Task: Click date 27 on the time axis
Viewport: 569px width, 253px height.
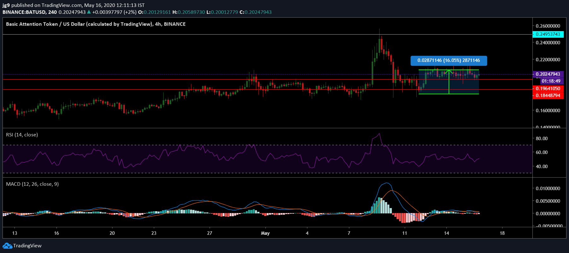Action: [210, 233]
